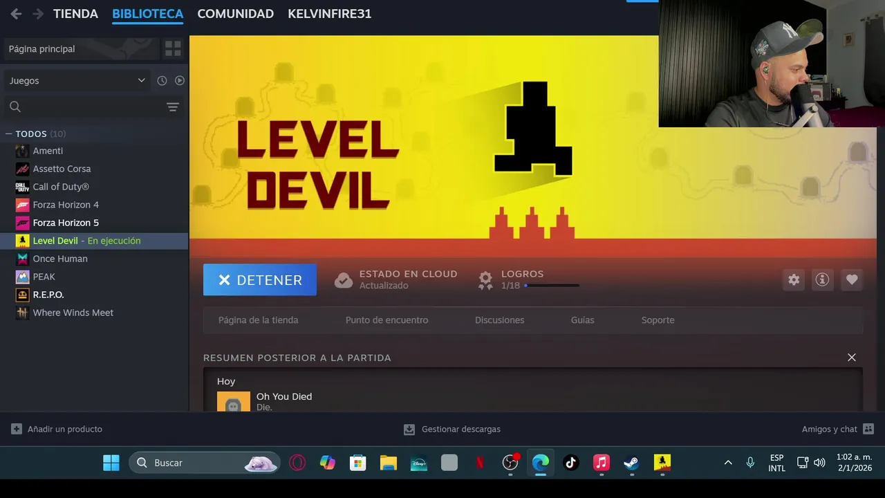
Task: Click the ready-to-play filter icon
Action: 180,80
